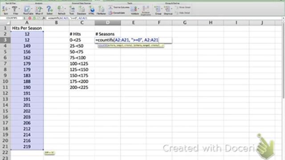
Task: Click the FileMaker import icon
Action: click(101, 9)
